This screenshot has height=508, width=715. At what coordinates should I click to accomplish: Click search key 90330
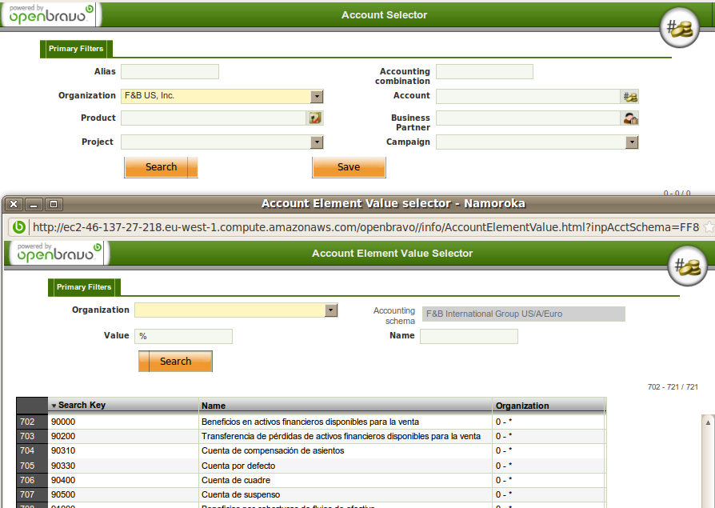(63, 466)
